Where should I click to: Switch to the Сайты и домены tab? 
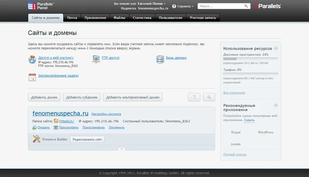(46, 18)
